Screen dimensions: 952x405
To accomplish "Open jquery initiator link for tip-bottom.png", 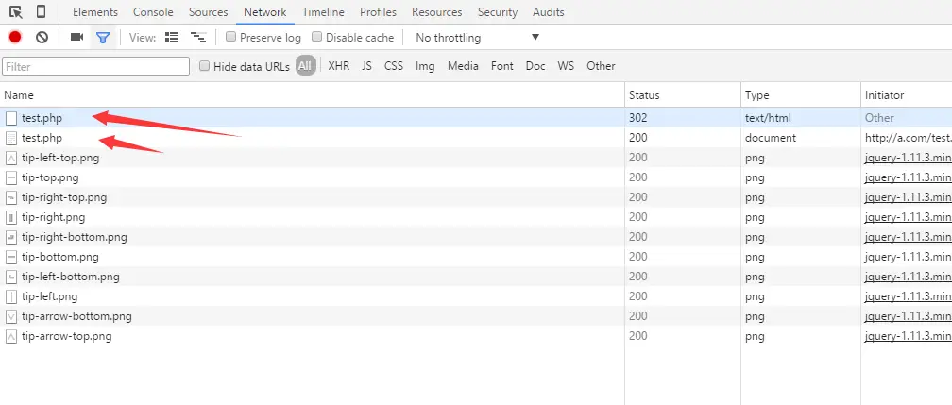I will pos(909,257).
